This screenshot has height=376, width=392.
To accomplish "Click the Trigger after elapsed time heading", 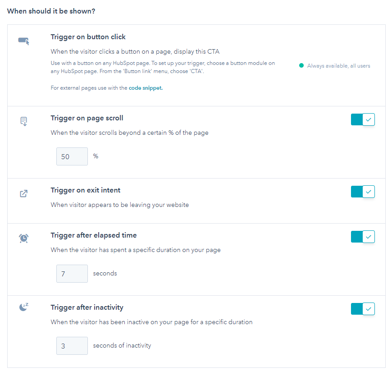I will (x=94, y=235).
